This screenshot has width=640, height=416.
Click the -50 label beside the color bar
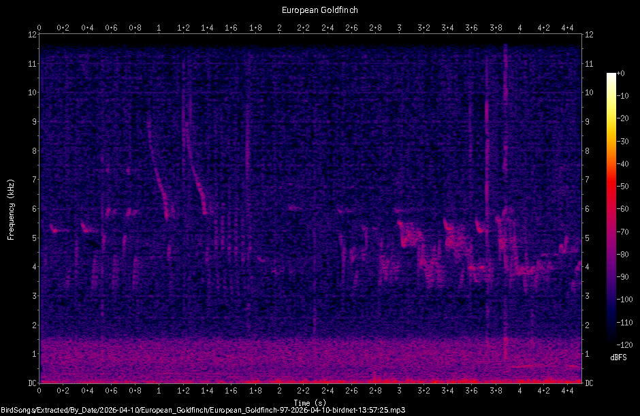pos(622,185)
